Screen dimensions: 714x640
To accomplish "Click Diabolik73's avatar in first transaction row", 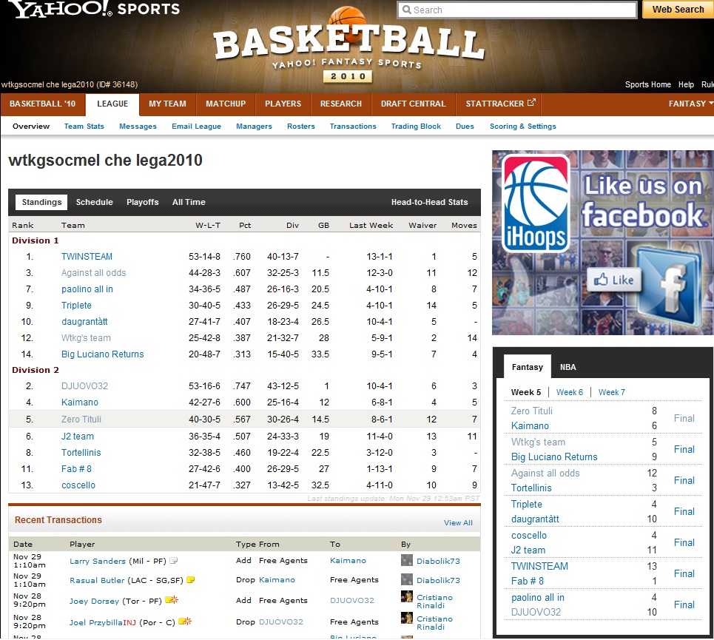I will (407, 561).
